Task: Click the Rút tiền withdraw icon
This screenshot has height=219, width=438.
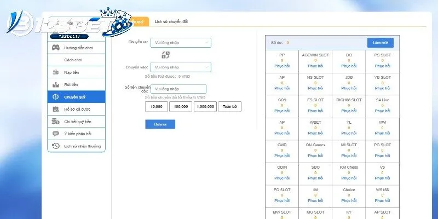Action: pyautogui.click(x=56, y=85)
